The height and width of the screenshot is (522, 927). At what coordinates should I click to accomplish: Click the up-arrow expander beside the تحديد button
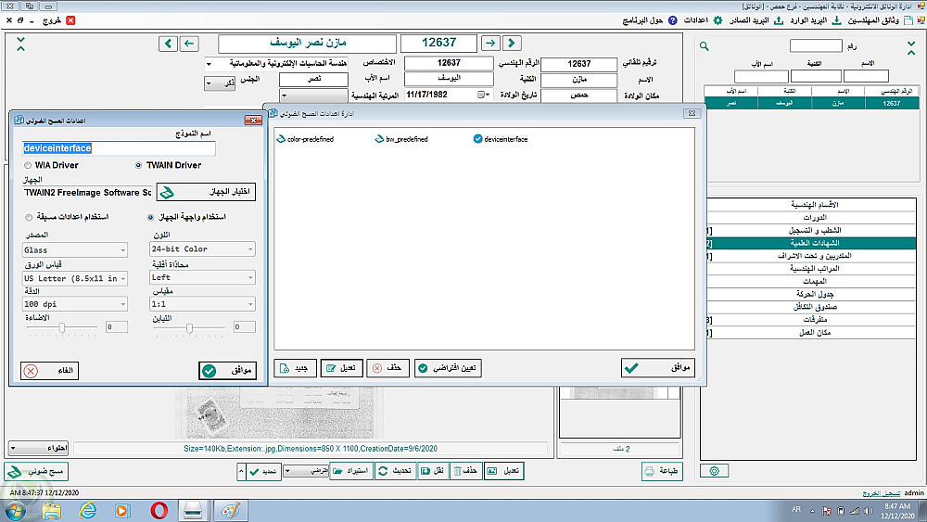241,471
